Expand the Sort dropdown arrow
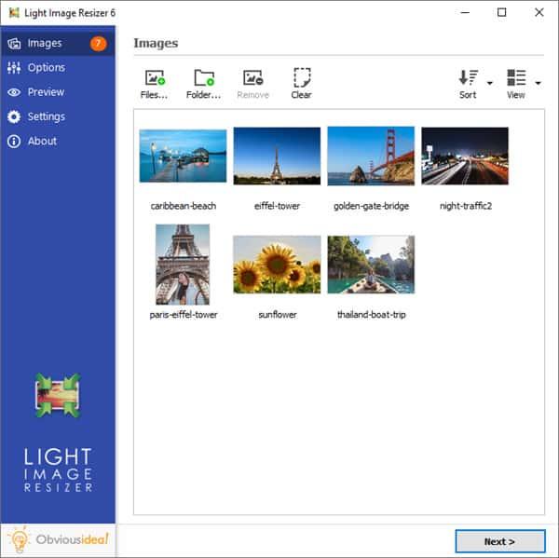 tap(490, 83)
